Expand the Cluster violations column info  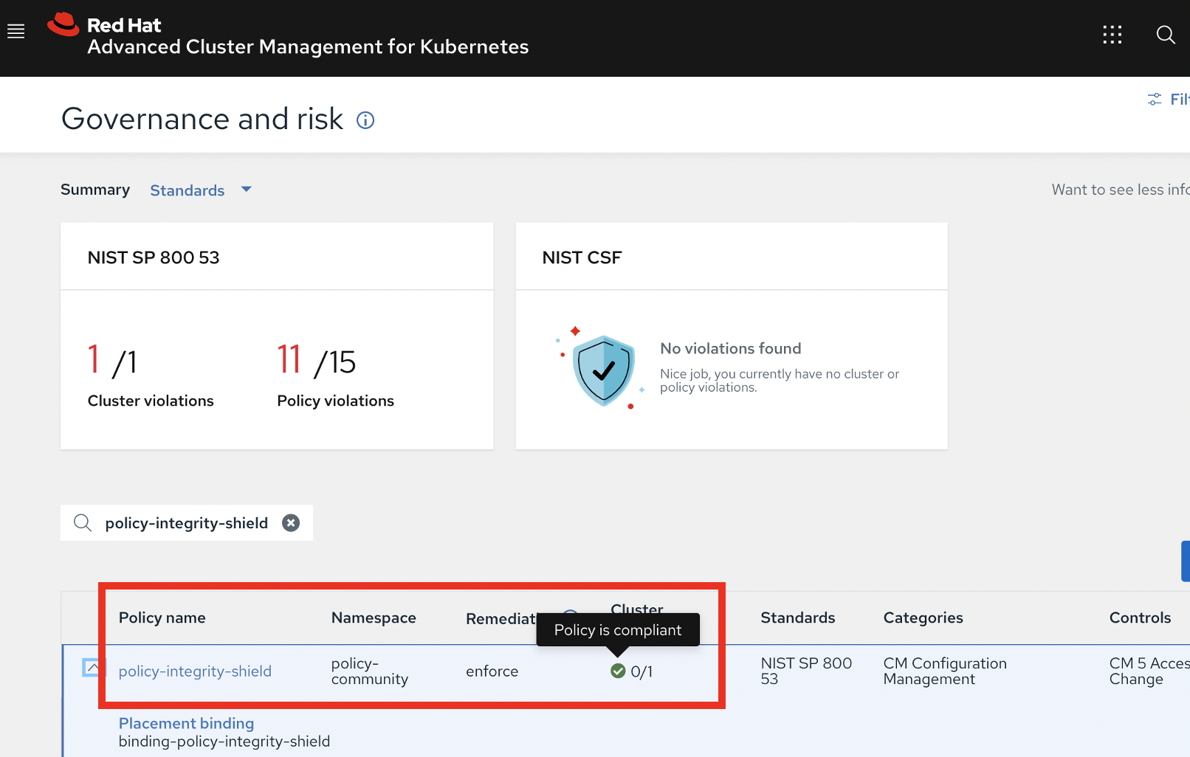[569, 617]
